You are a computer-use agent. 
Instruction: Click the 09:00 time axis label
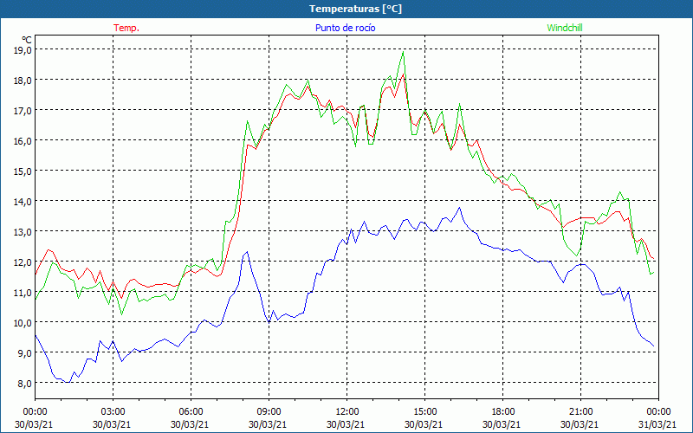pos(269,412)
